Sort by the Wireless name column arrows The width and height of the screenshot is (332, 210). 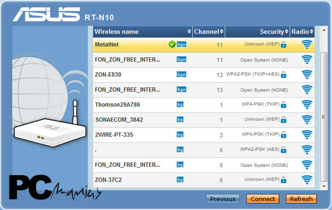(x=189, y=31)
